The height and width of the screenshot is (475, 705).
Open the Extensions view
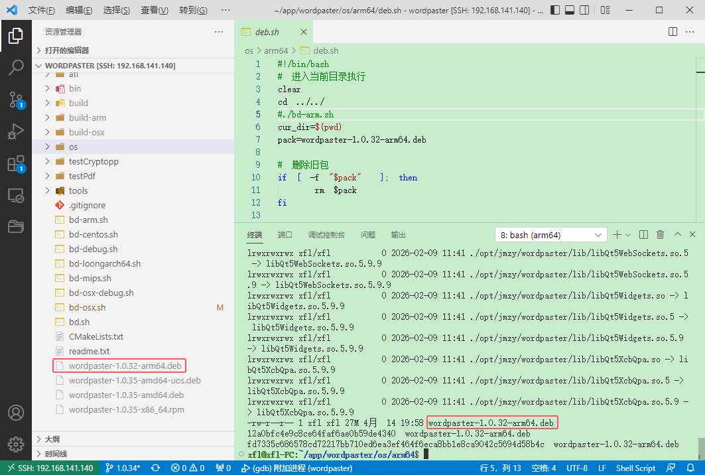coord(15,164)
